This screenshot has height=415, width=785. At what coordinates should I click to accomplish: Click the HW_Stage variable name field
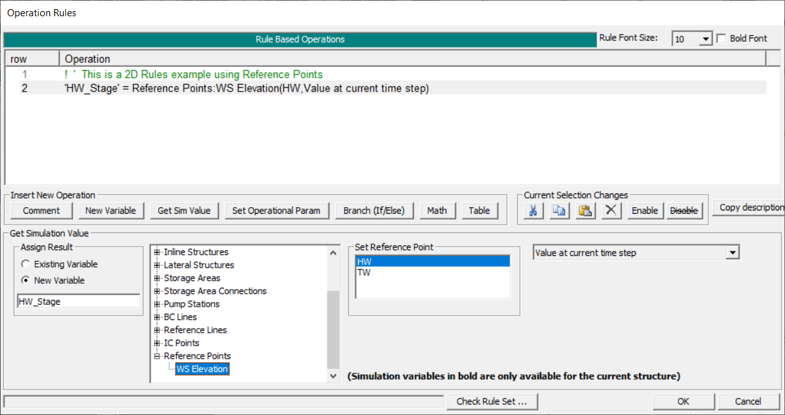pyautogui.click(x=78, y=301)
